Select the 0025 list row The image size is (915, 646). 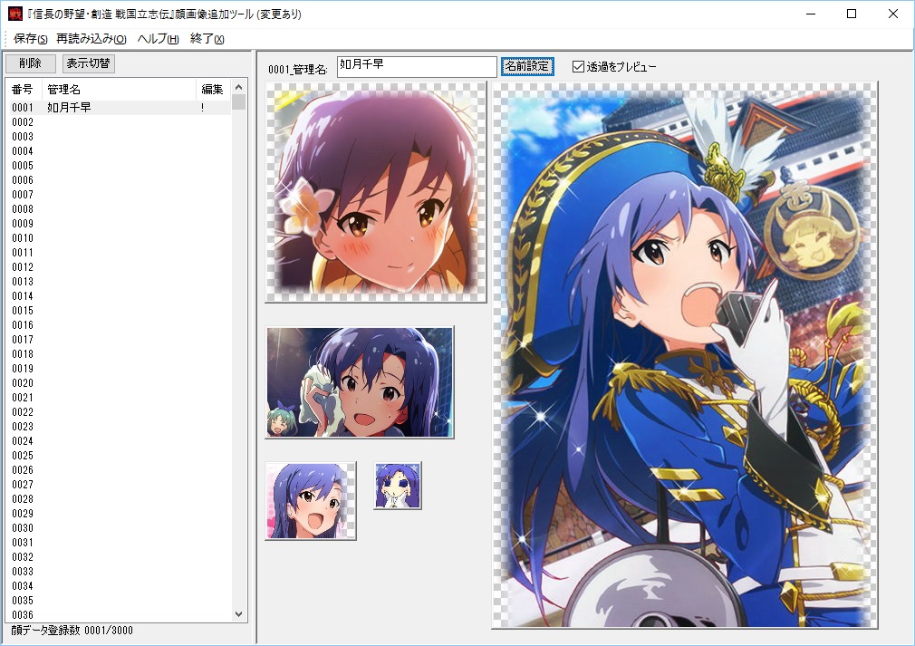119,456
